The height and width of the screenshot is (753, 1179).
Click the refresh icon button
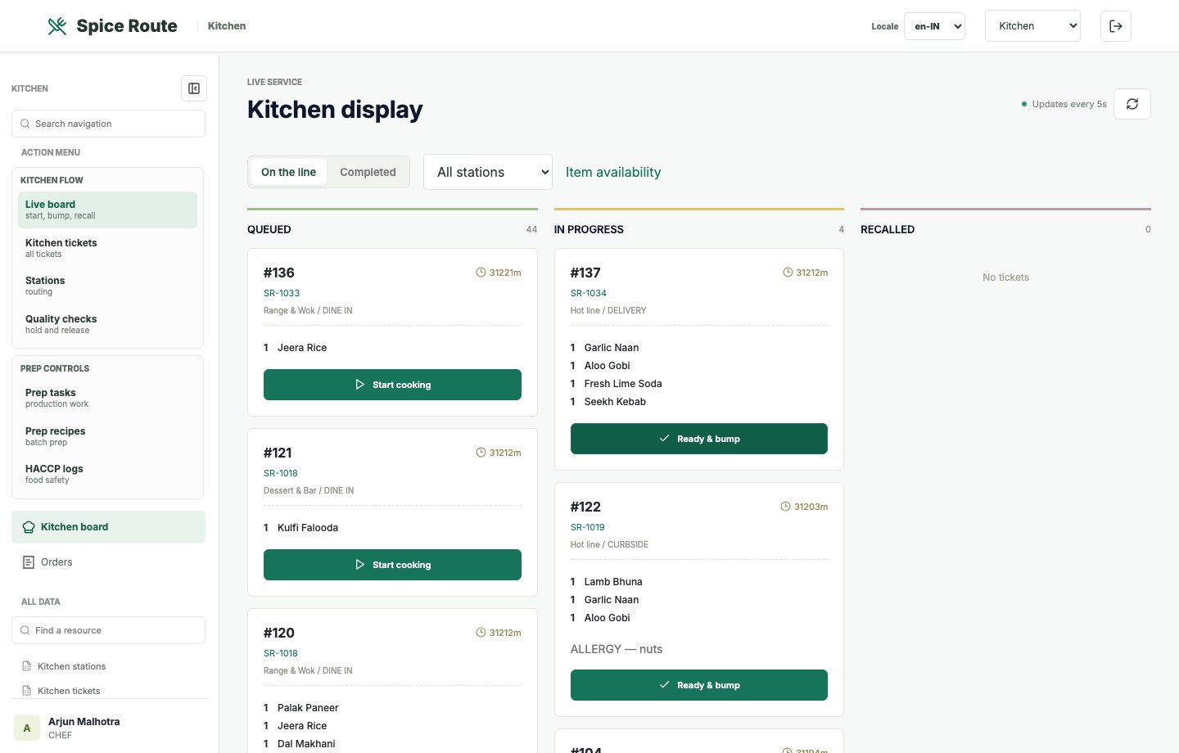tap(1132, 104)
